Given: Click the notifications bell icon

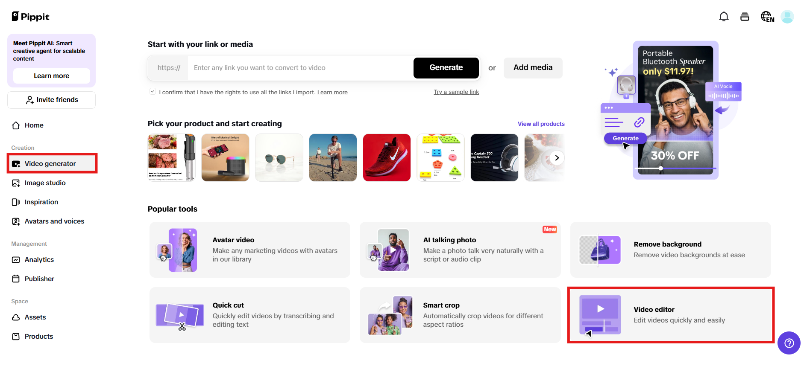Looking at the screenshot, I should point(724,17).
